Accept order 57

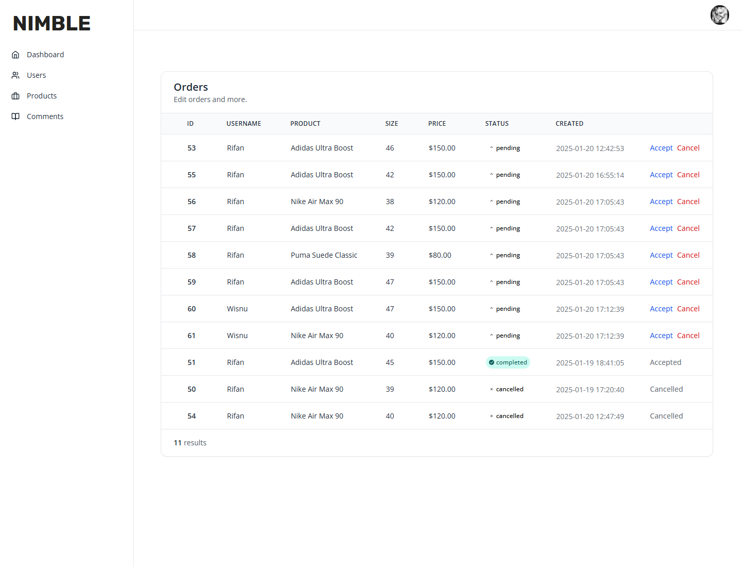(661, 228)
